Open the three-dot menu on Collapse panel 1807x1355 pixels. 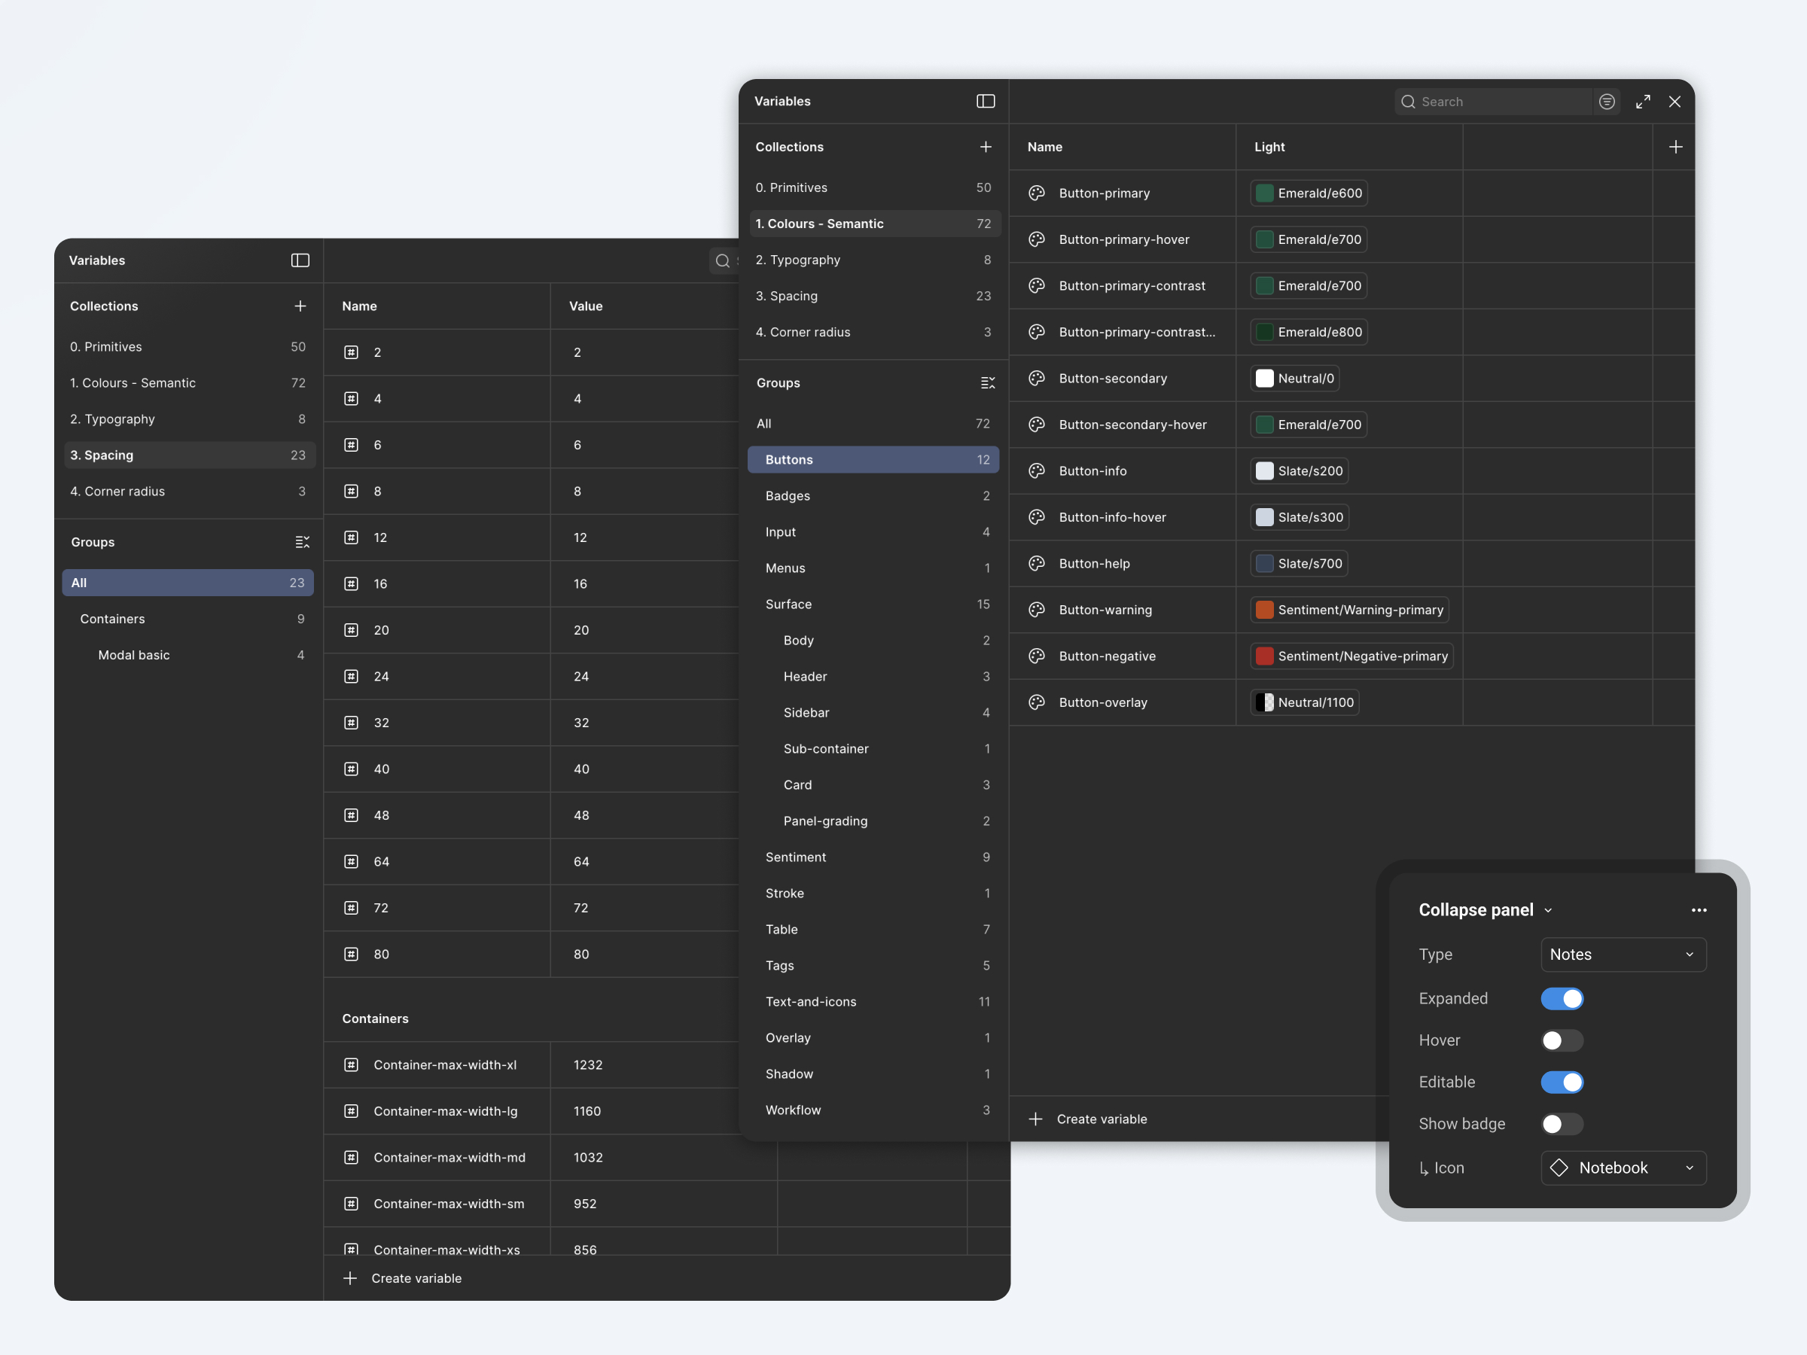pyautogui.click(x=1699, y=910)
